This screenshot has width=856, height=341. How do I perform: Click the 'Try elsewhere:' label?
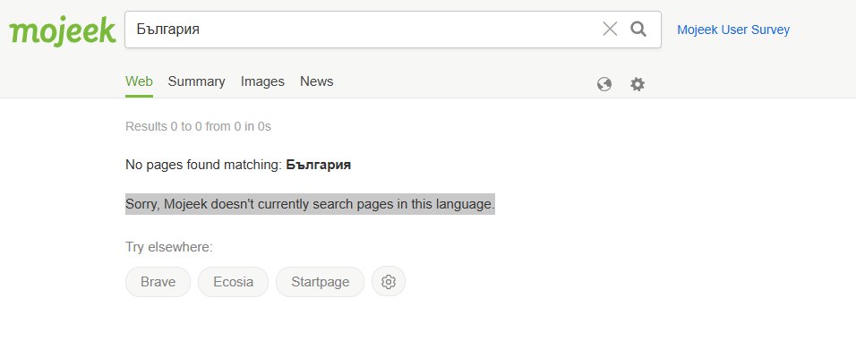[168, 247]
